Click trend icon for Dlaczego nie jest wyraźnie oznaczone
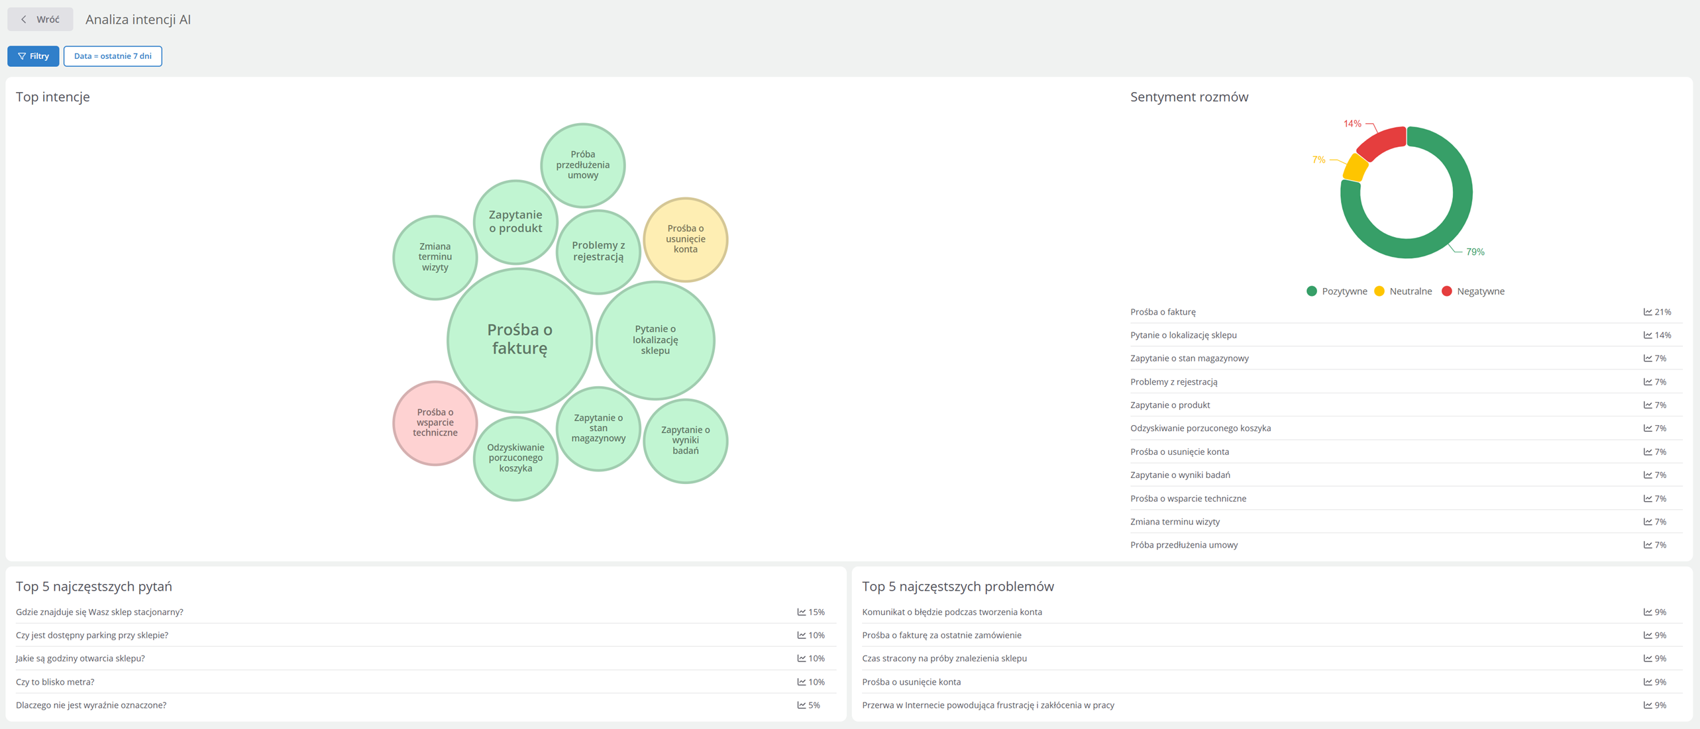Screen dimensions: 1700x729 (x=801, y=705)
